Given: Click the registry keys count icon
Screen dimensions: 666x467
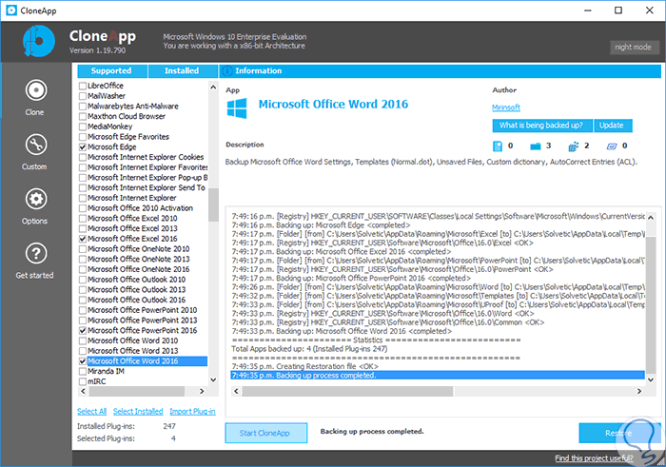Looking at the screenshot, I should point(574,146).
